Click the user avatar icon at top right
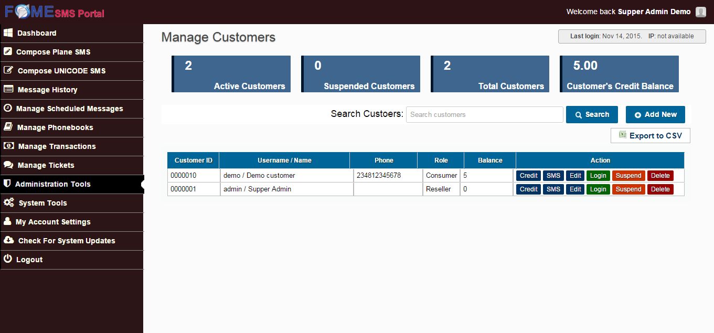 tap(700, 12)
